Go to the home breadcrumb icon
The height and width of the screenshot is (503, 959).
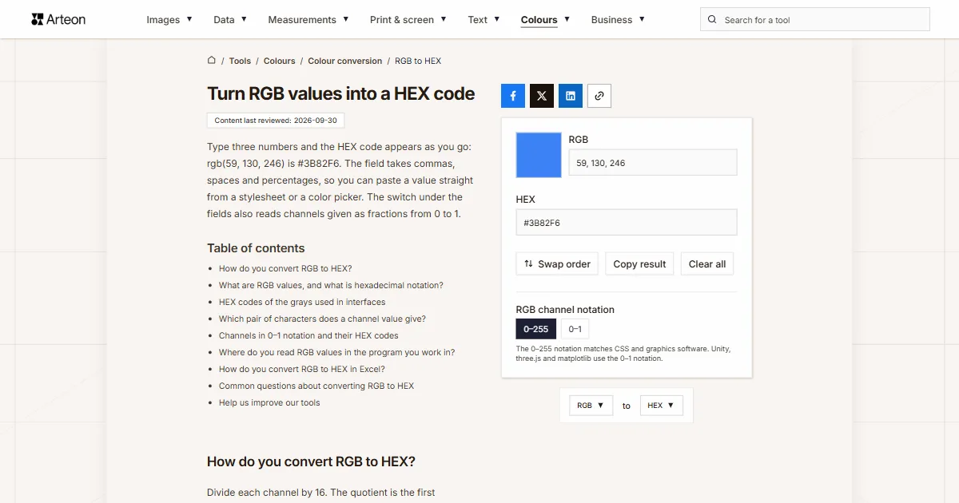tap(212, 60)
